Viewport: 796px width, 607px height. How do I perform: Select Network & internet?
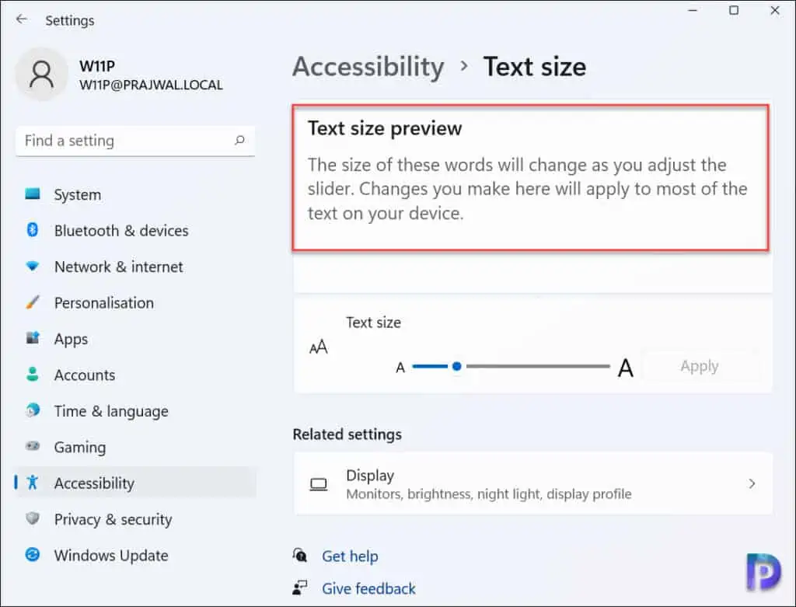click(135, 267)
